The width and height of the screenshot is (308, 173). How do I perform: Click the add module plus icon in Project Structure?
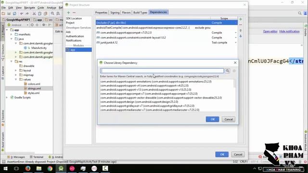[68, 13]
